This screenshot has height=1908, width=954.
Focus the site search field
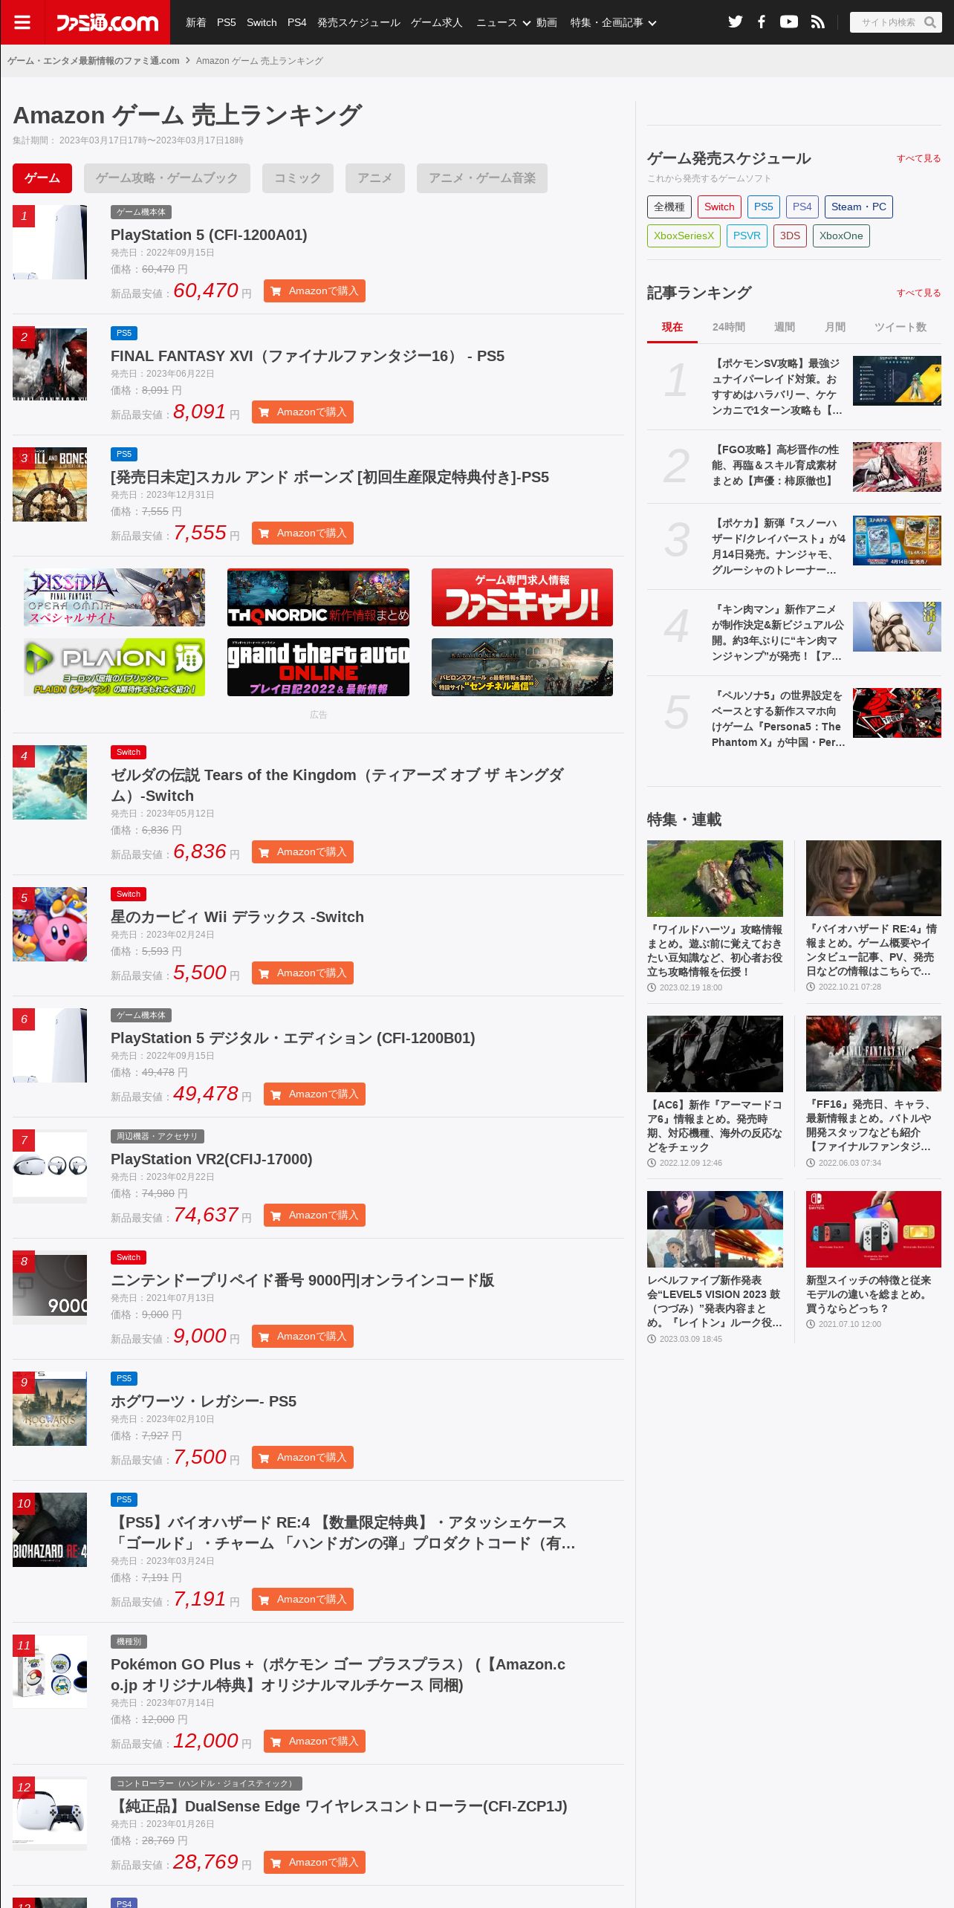coord(888,22)
